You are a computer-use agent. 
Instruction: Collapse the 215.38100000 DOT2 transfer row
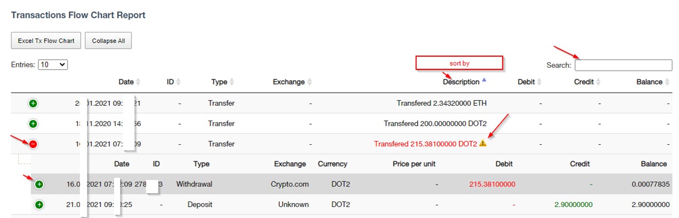(x=32, y=144)
